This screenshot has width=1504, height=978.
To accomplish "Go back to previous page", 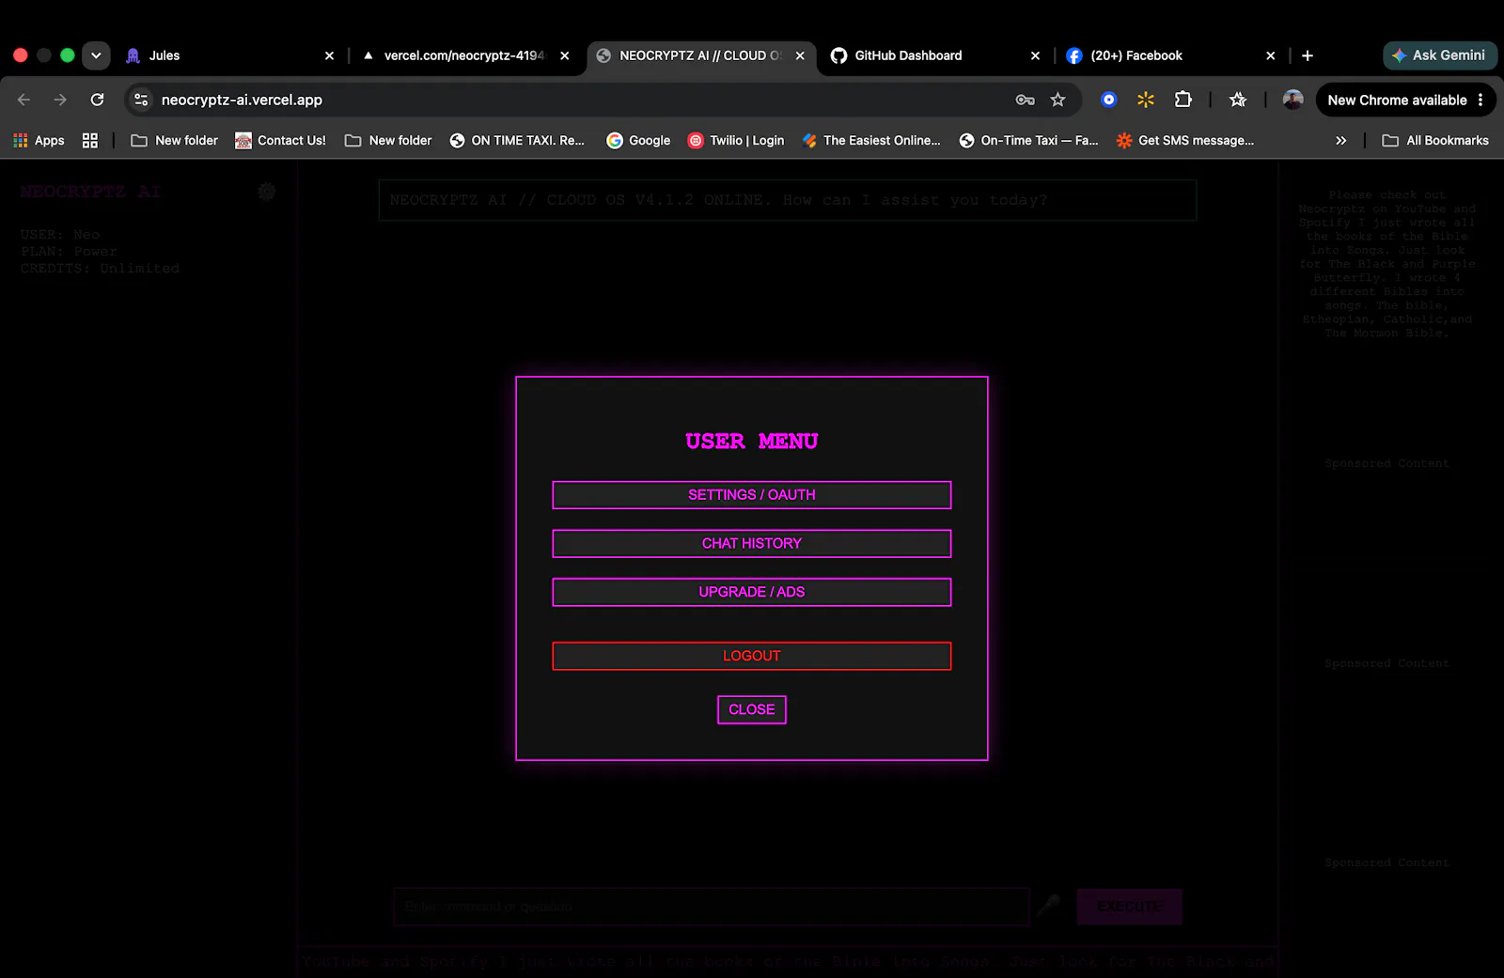I will [x=24, y=100].
